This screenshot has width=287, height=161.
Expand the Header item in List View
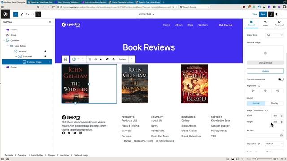(4, 30)
